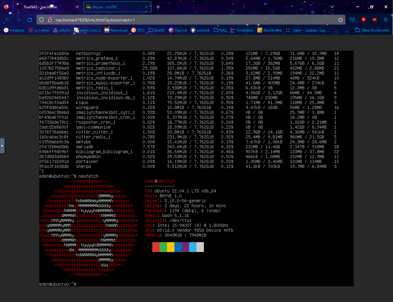Click the Uptime: 2 days line

pos(185,206)
